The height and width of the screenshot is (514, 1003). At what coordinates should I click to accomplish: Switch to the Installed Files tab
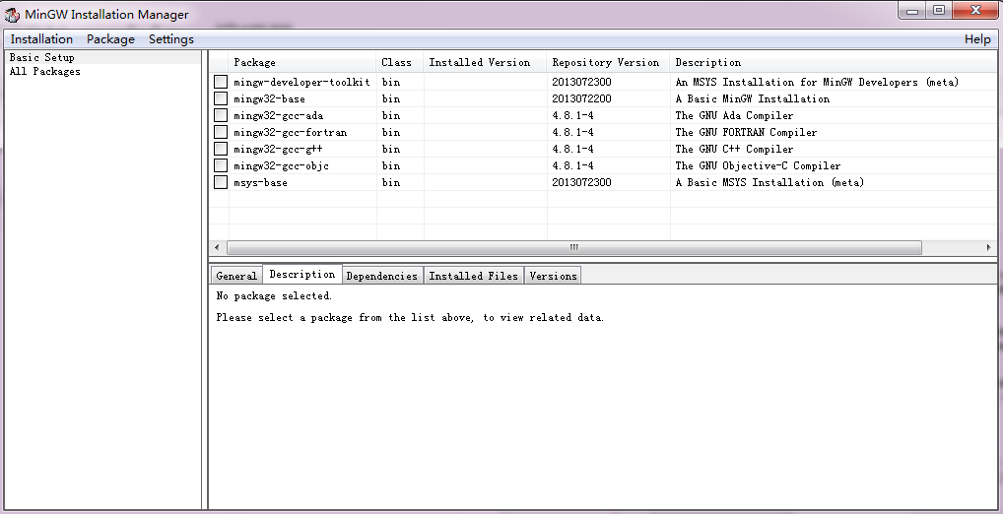pyautogui.click(x=473, y=276)
